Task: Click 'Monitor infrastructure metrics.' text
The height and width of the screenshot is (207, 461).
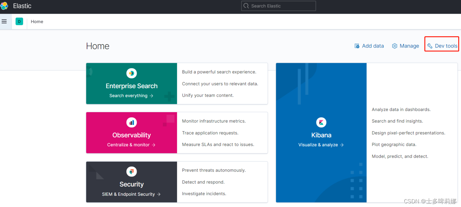Action: click(214, 121)
